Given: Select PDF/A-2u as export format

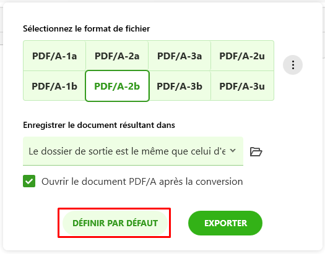Looking at the screenshot, I should tap(242, 56).
